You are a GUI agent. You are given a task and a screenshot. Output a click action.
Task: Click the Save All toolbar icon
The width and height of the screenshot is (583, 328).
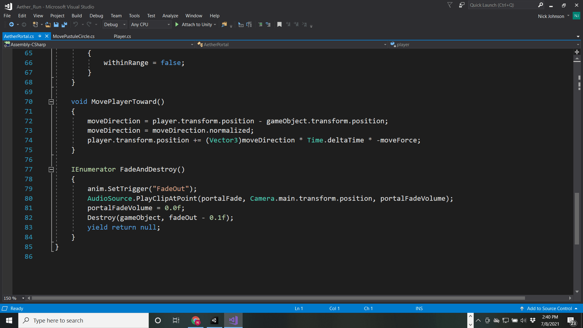[x=64, y=25]
